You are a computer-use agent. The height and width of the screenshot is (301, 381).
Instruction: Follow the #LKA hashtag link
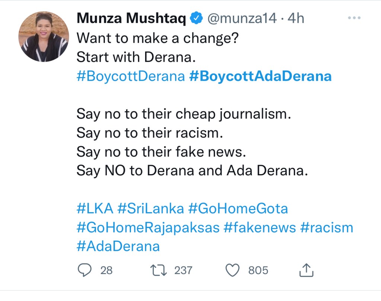pyautogui.click(x=95, y=209)
